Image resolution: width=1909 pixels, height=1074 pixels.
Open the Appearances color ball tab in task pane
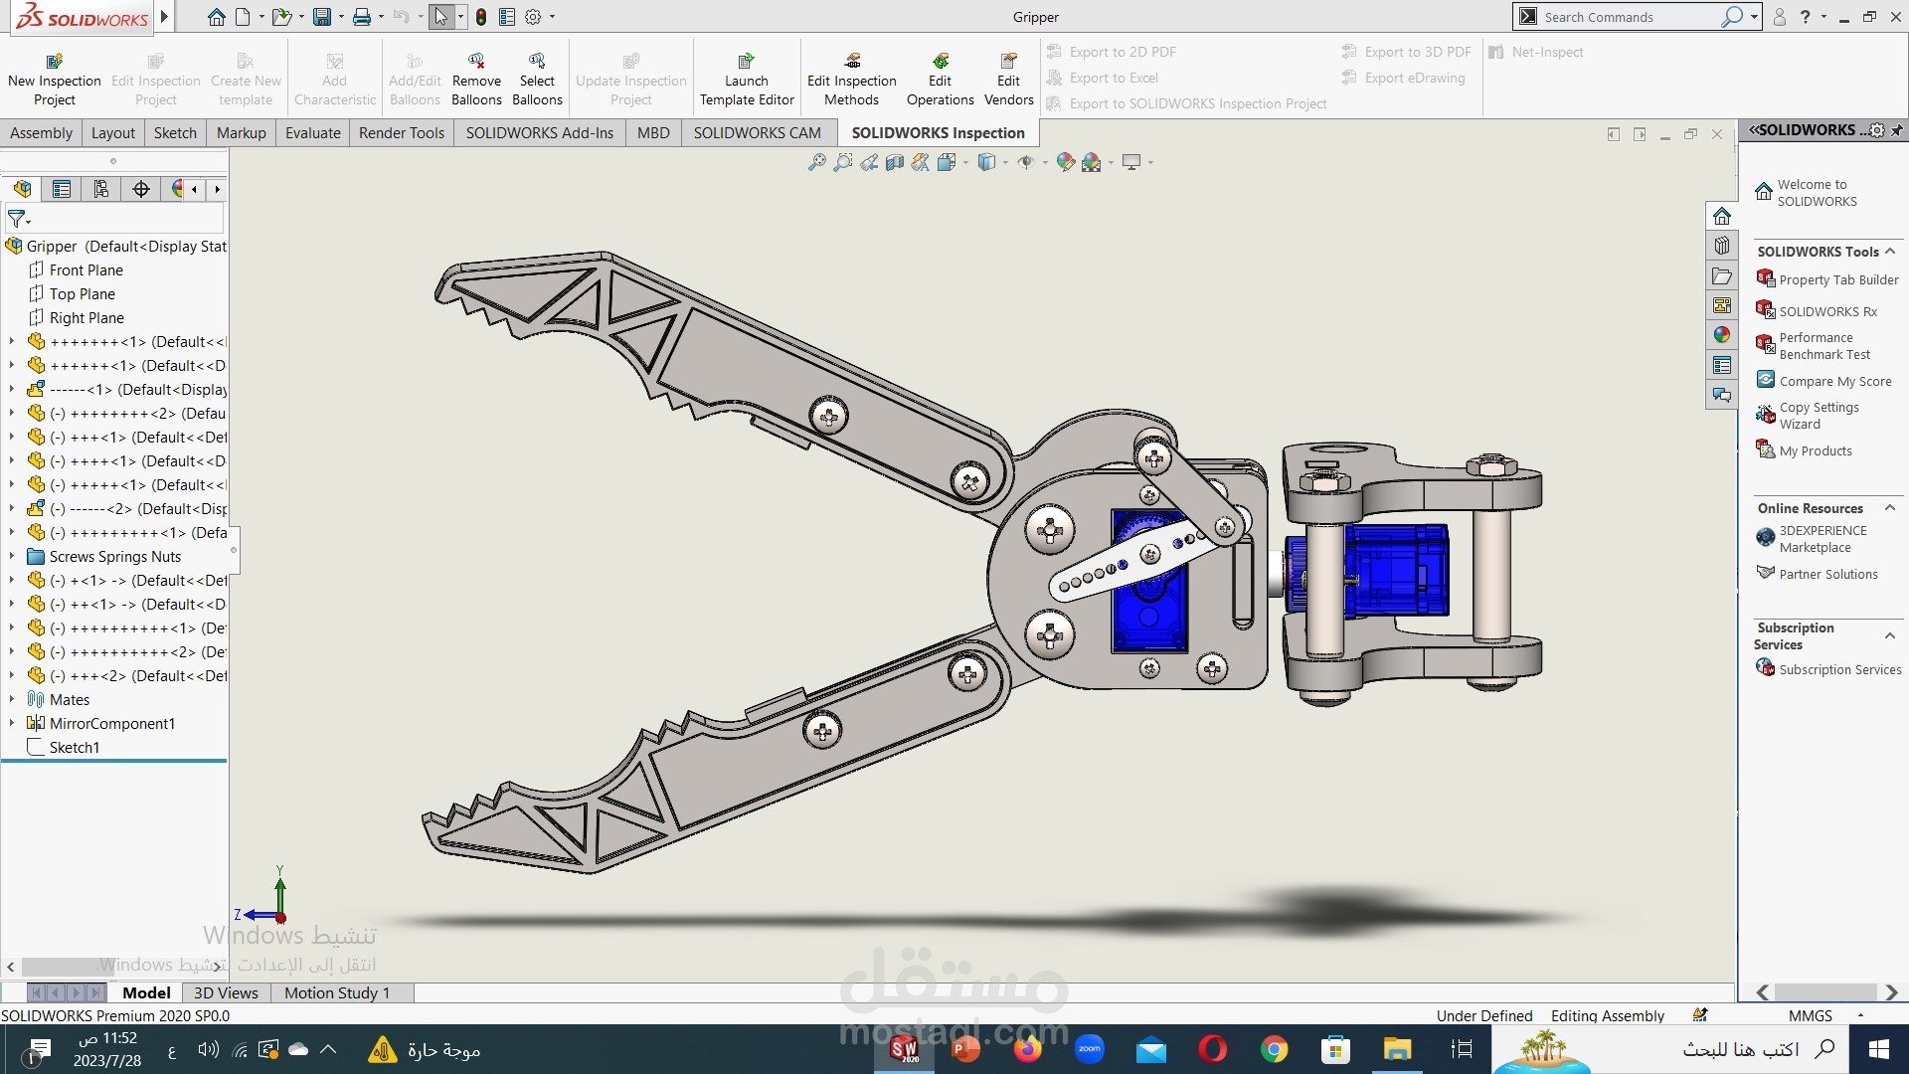1722,335
